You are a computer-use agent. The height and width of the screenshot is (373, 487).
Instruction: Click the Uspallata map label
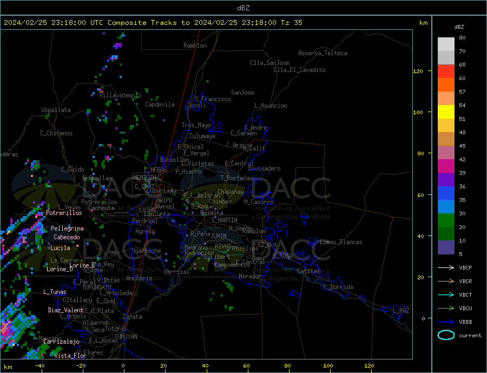56,110
